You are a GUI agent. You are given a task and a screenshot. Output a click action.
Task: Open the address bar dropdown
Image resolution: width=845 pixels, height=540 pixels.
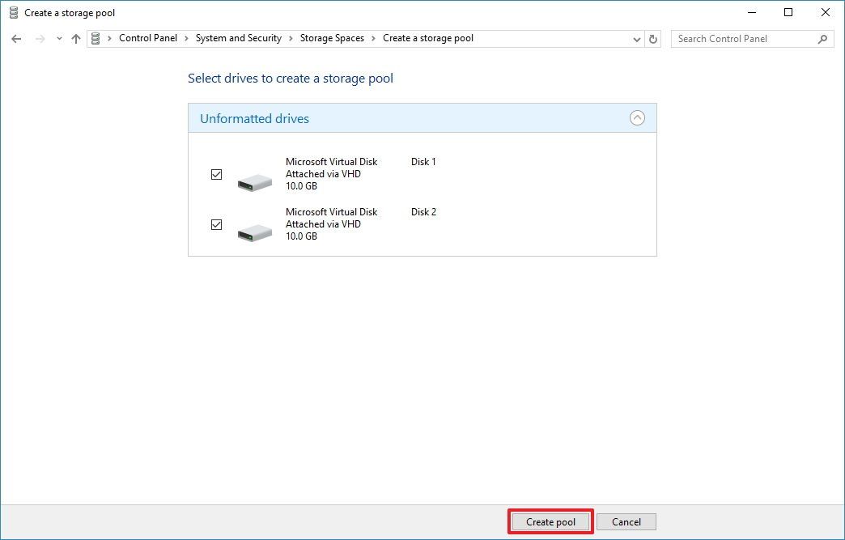click(636, 38)
